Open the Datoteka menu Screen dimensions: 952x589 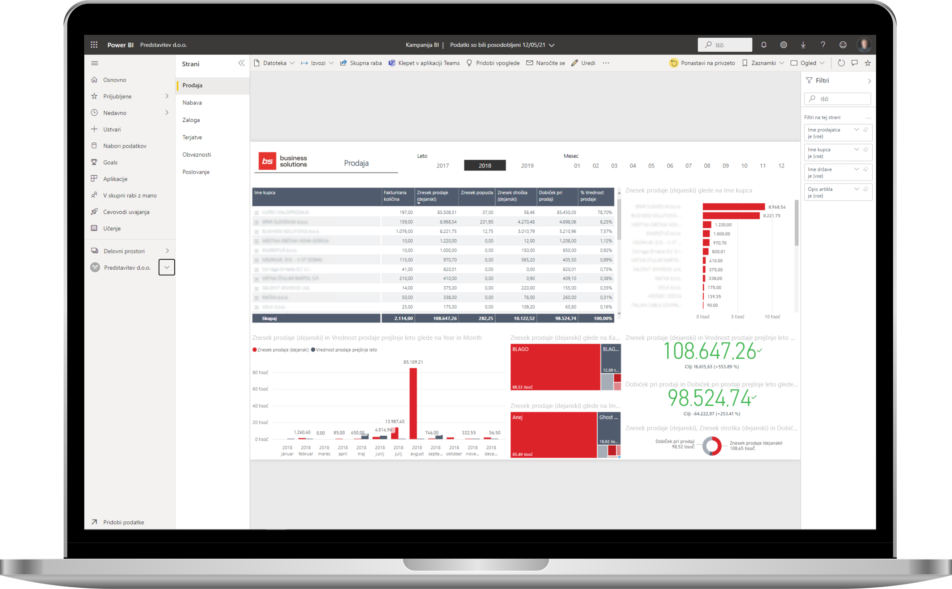274,63
